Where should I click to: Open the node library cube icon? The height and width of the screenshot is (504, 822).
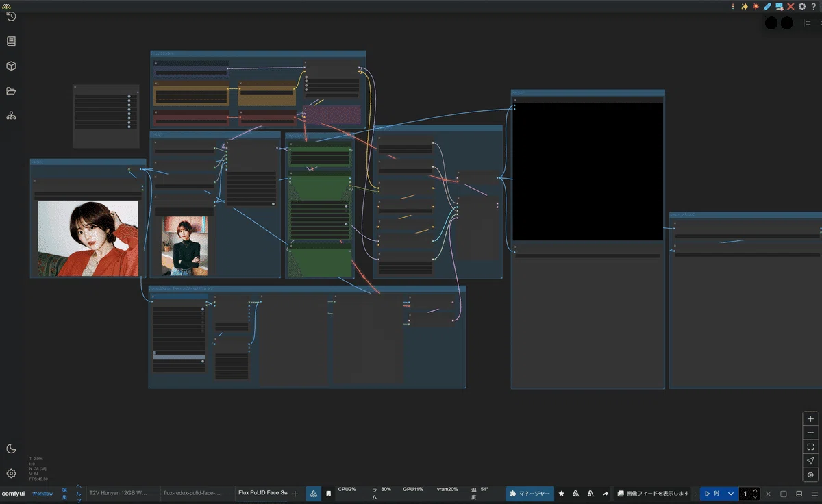coord(11,66)
